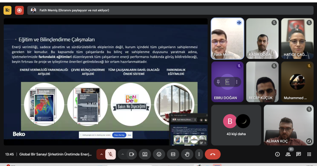Click the red recording indicator icon
Screen dimensions: 317x166
[x=19, y=10]
